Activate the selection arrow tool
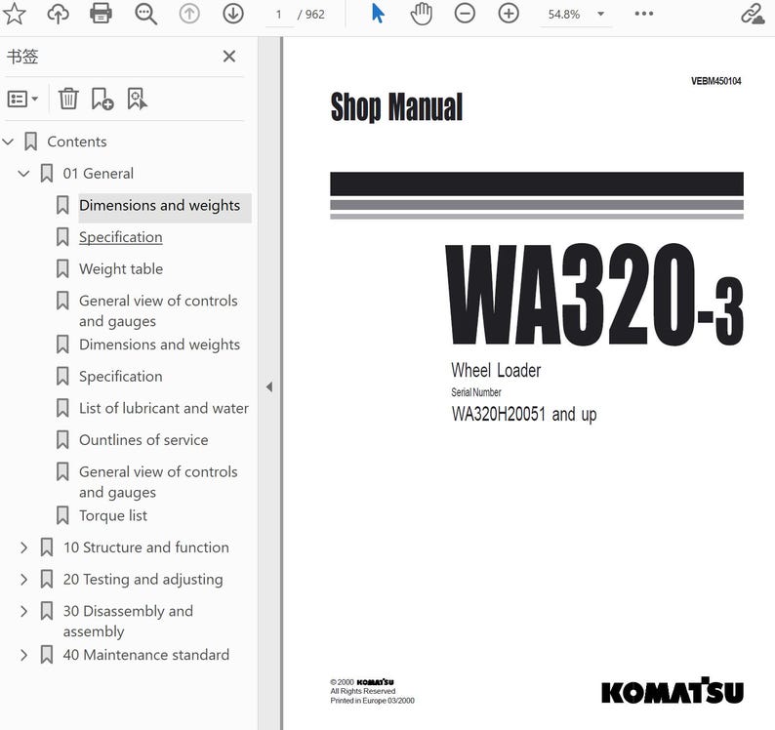Viewport: 775px width, 730px height. tap(378, 14)
